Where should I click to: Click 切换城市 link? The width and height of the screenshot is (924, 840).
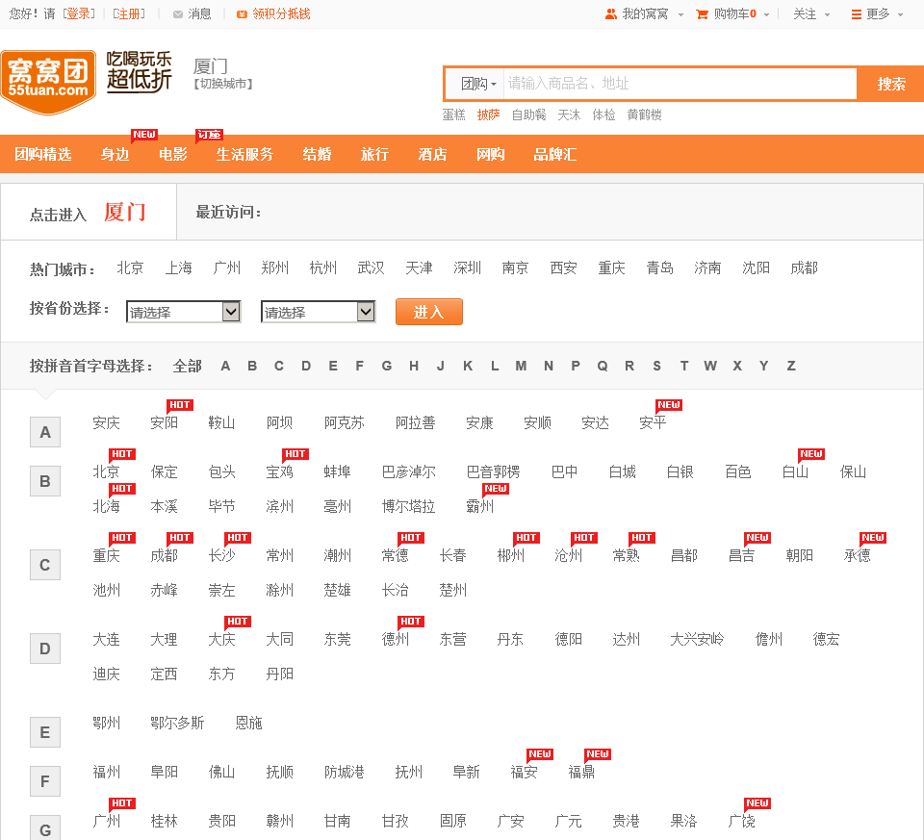[x=222, y=84]
